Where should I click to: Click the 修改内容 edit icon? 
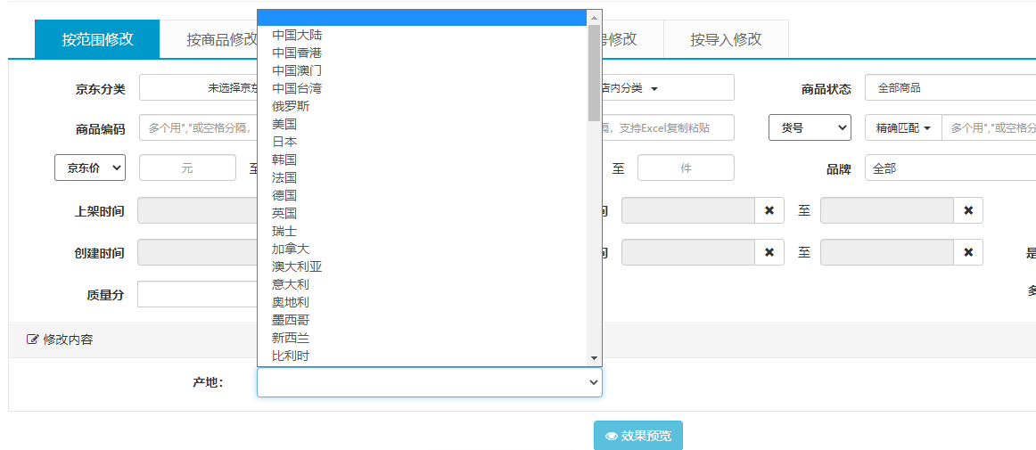click(32, 340)
